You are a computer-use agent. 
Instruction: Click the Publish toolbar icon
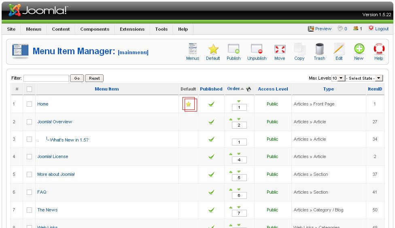point(234,52)
